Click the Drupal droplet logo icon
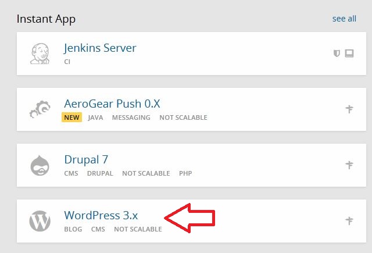The image size is (372, 253). point(40,165)
